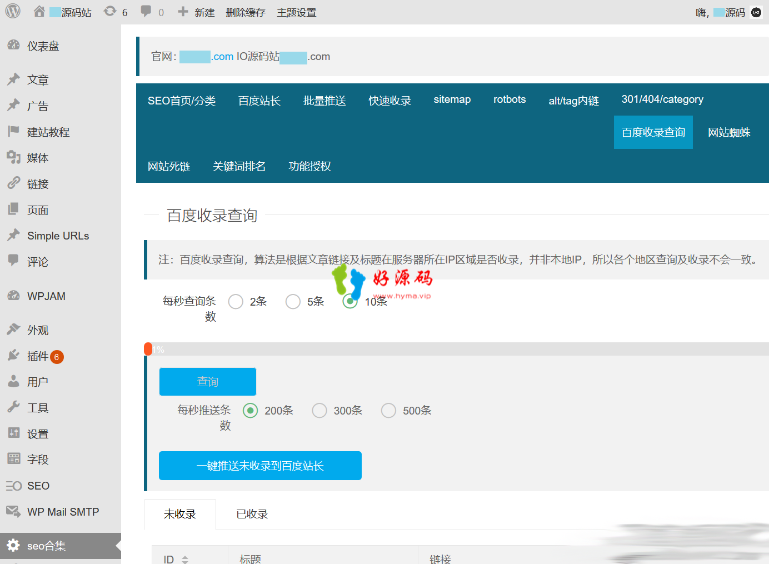This screenshot has height=564, width=769.
Task: Click the chain icon beside 链接
Action: pyautogui.click(x=13, y=183)
